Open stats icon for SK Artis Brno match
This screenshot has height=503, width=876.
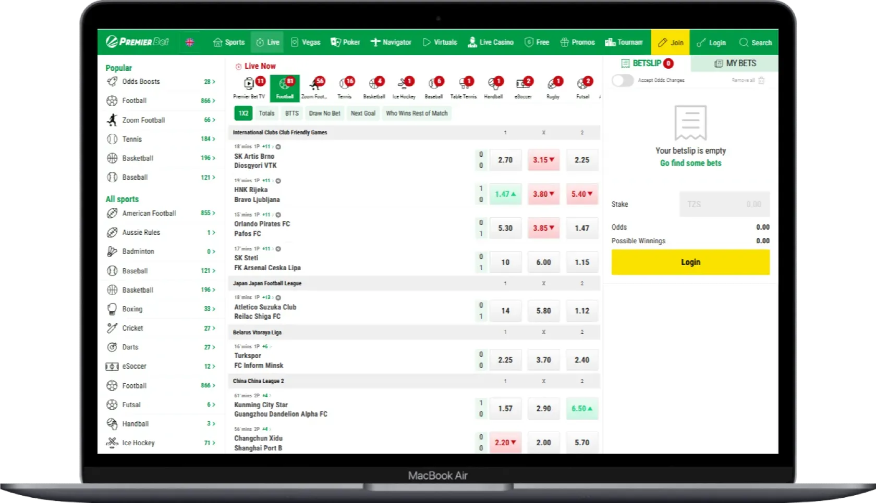(x=278, y=147)
